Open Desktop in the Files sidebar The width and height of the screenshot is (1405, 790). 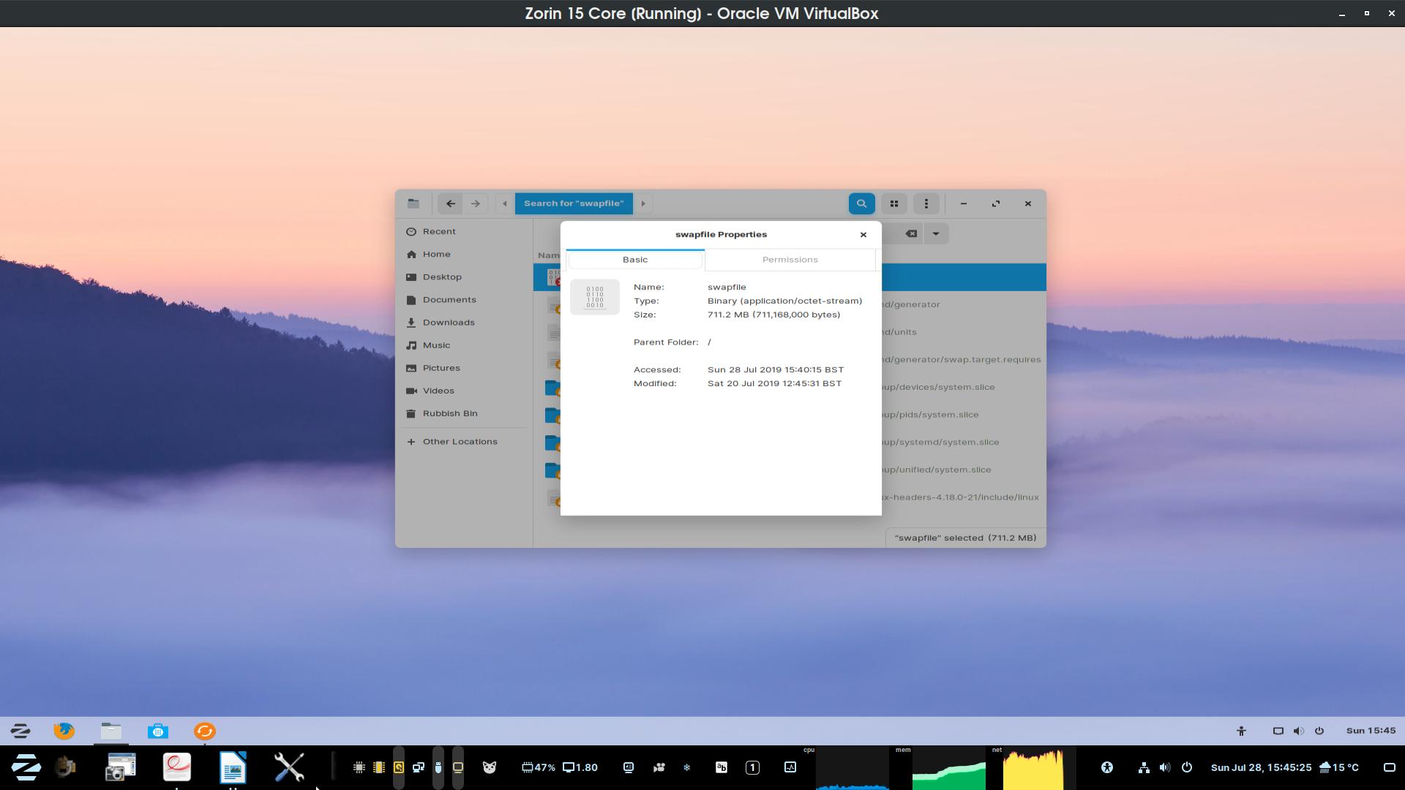(x=465, y=276)
